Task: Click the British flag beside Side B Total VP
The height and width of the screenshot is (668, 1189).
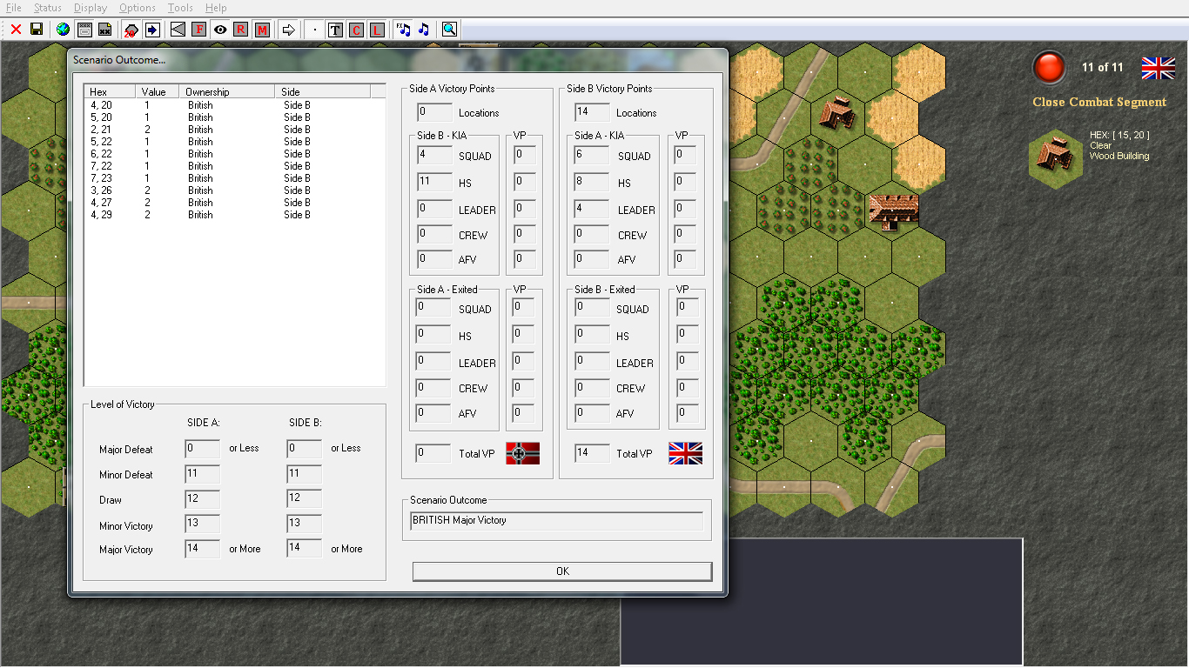Action: (686, 453)
